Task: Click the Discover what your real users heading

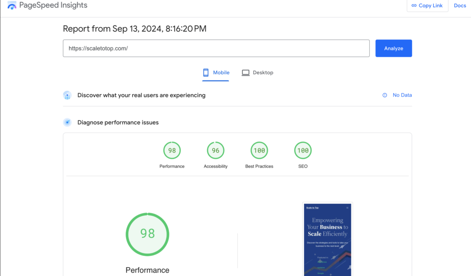Action: (141, 95)
